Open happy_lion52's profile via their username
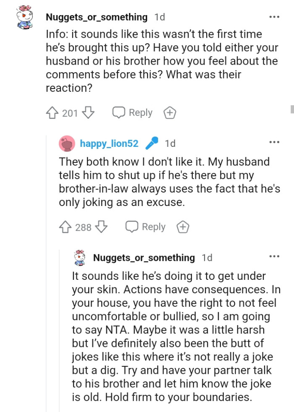This screenshot has width=294, height=412. 108,143
